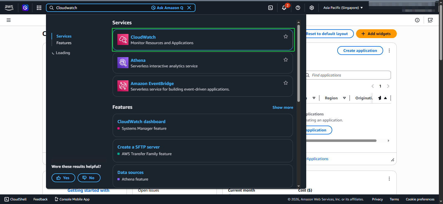
Task: Click the widget resize handle icon
Action: (x=393, y=160)
